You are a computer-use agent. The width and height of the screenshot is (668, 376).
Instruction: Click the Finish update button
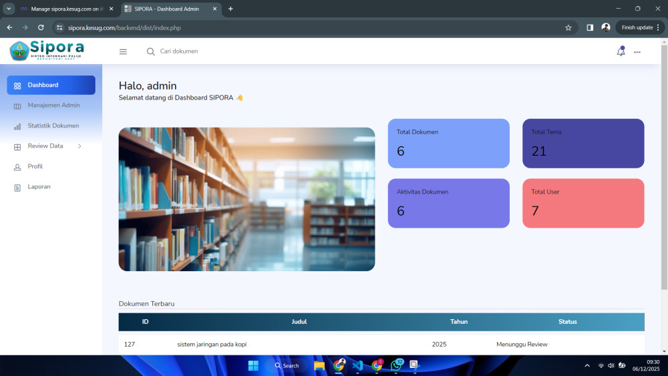pyautogui.click(x=641, y=27)
